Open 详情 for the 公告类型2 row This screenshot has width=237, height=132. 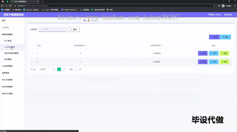[203, 53]
